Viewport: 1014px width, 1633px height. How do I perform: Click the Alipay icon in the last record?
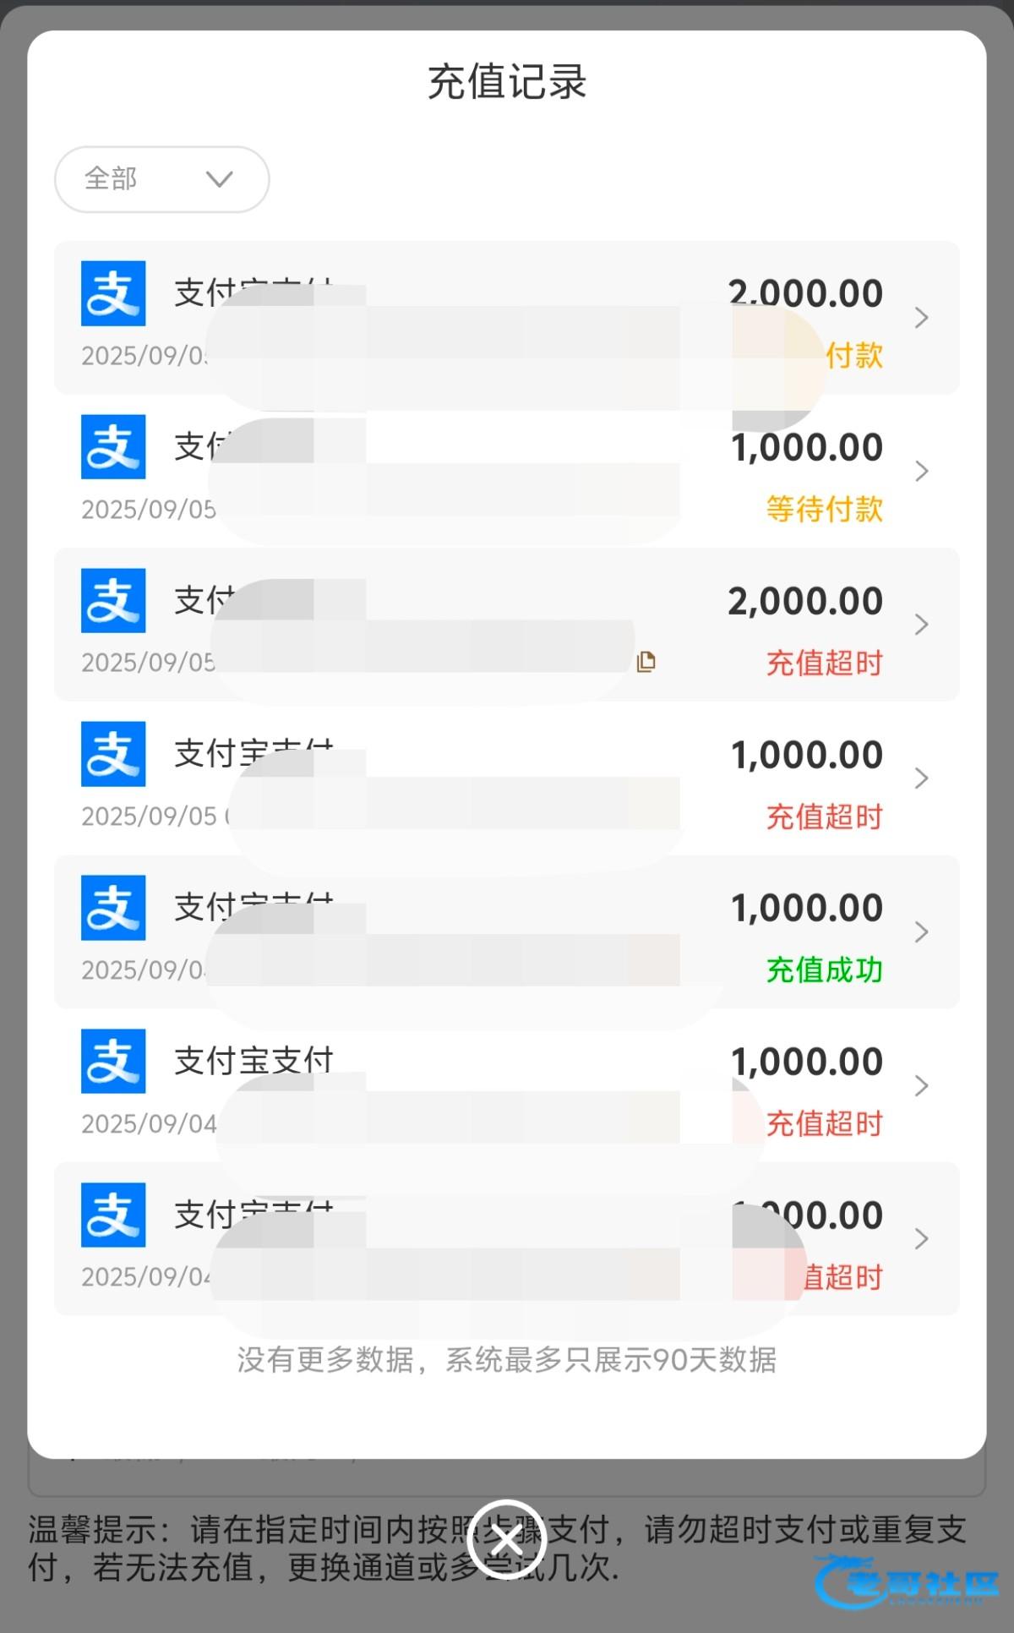tap(113, 1215)
